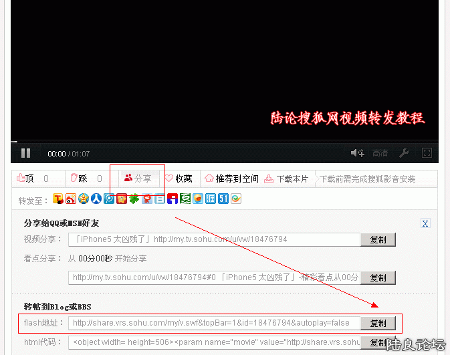450x355 pixels.
Task: Close share panel with blue X
Action: (x=425, y=223)
